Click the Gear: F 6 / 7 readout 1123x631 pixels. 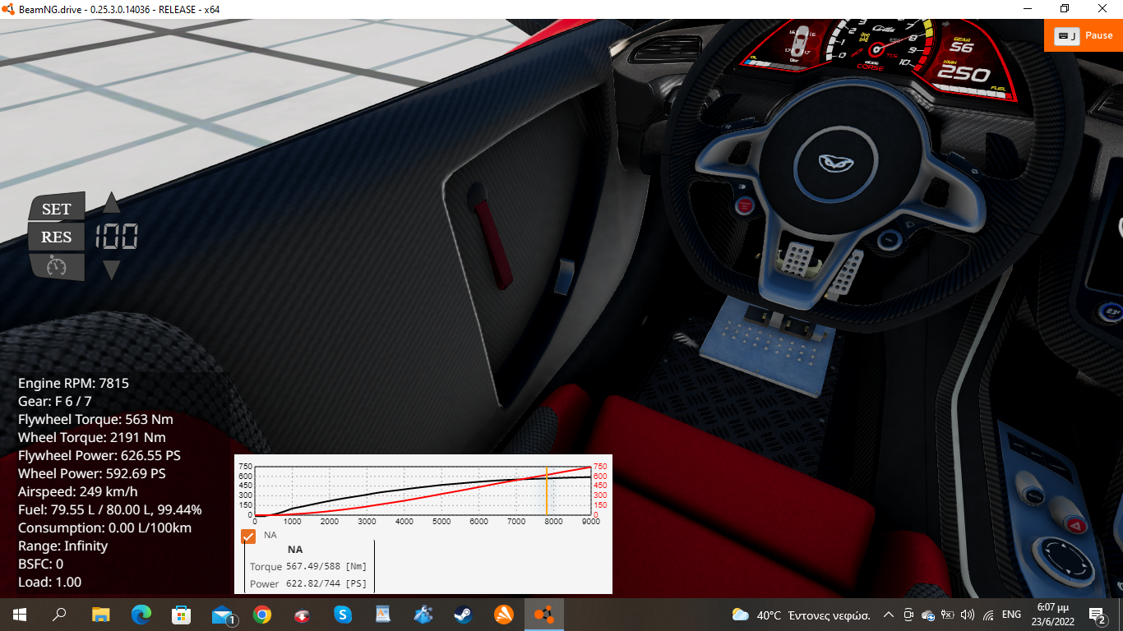click(x=55, y=401)
